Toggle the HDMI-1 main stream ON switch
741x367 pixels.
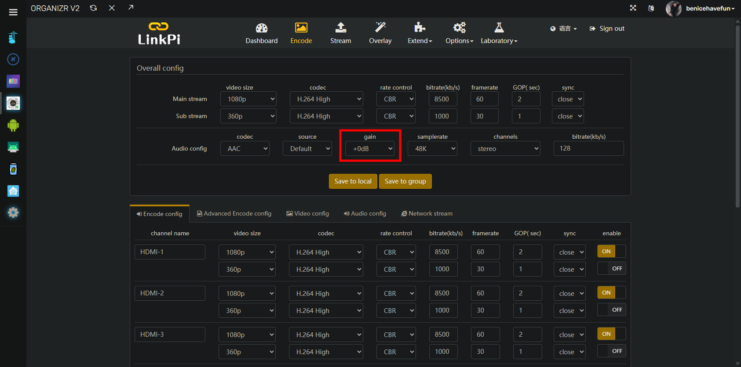[611, 251]
